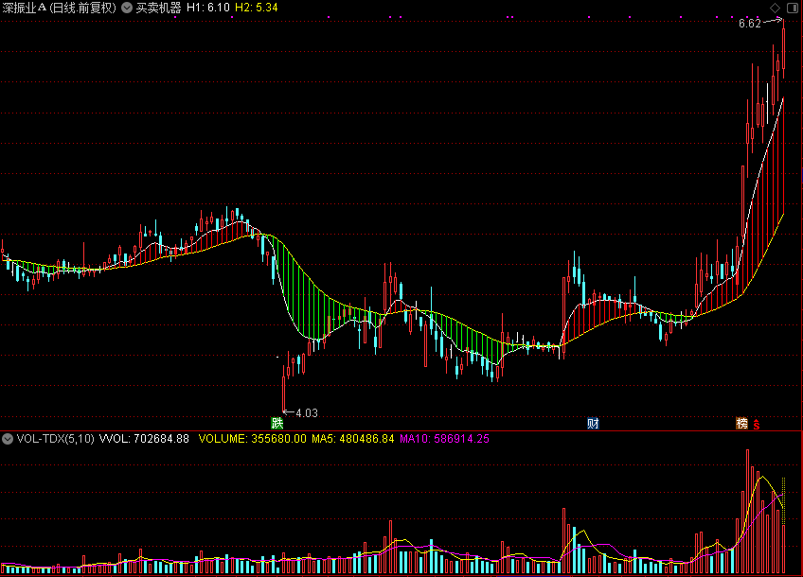Click the VOLUME: 355680.00 value
803x577 pixels.
click(x=253, y=439)
